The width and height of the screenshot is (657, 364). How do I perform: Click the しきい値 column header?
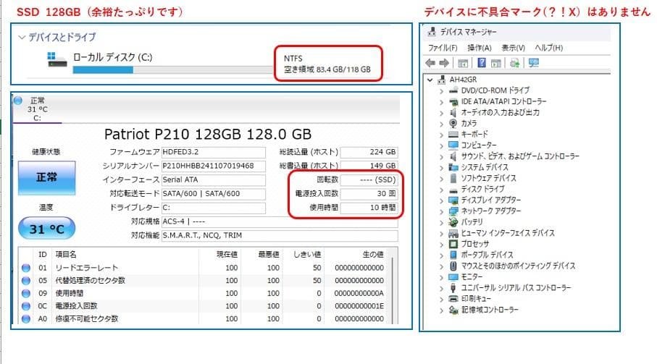click(x=307, y=255)
